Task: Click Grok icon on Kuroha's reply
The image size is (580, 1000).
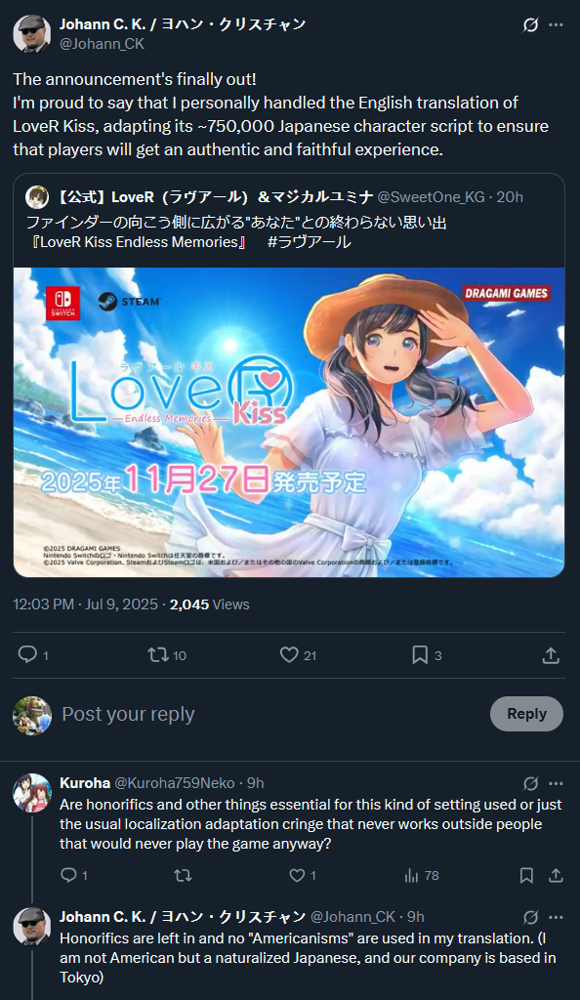Action: 530,783
